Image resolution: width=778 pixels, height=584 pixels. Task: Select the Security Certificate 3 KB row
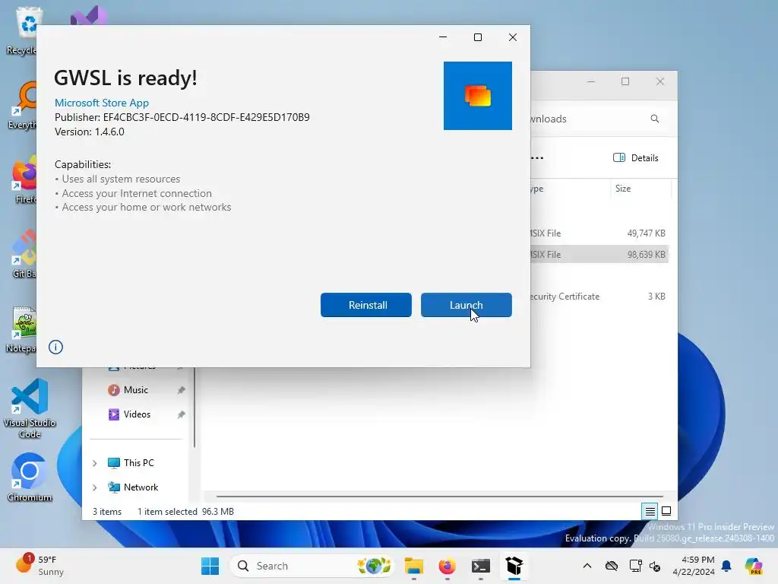[x=599, y=297]
